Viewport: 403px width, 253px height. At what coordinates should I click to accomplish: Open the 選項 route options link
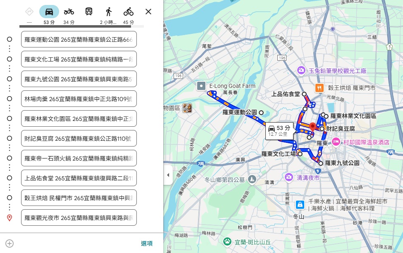(148, 244)
